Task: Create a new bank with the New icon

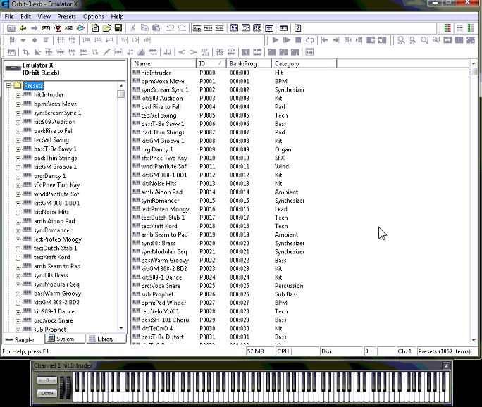Action: tap(95, 28)
